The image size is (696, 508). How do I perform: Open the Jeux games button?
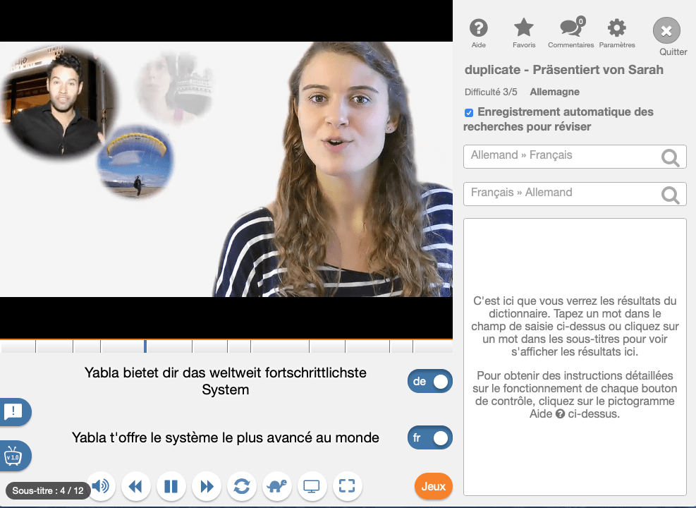click(433, 486)
